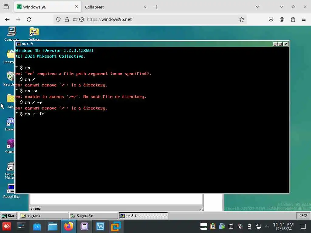Click the site security padlock icon
311x233 pixels.
pyautogui.click(x=67, y=19)
